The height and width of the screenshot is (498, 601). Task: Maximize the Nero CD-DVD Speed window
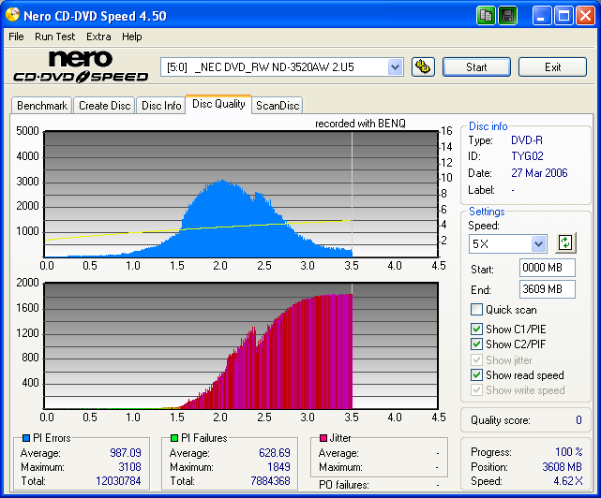point(563,16)
